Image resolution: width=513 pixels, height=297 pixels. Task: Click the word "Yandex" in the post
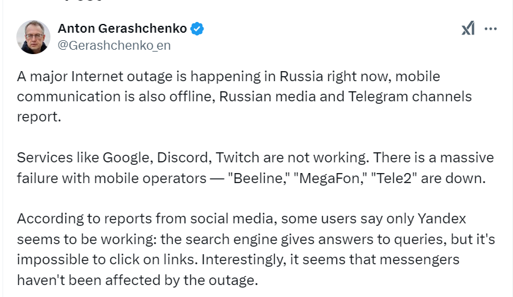pos(442,218)
